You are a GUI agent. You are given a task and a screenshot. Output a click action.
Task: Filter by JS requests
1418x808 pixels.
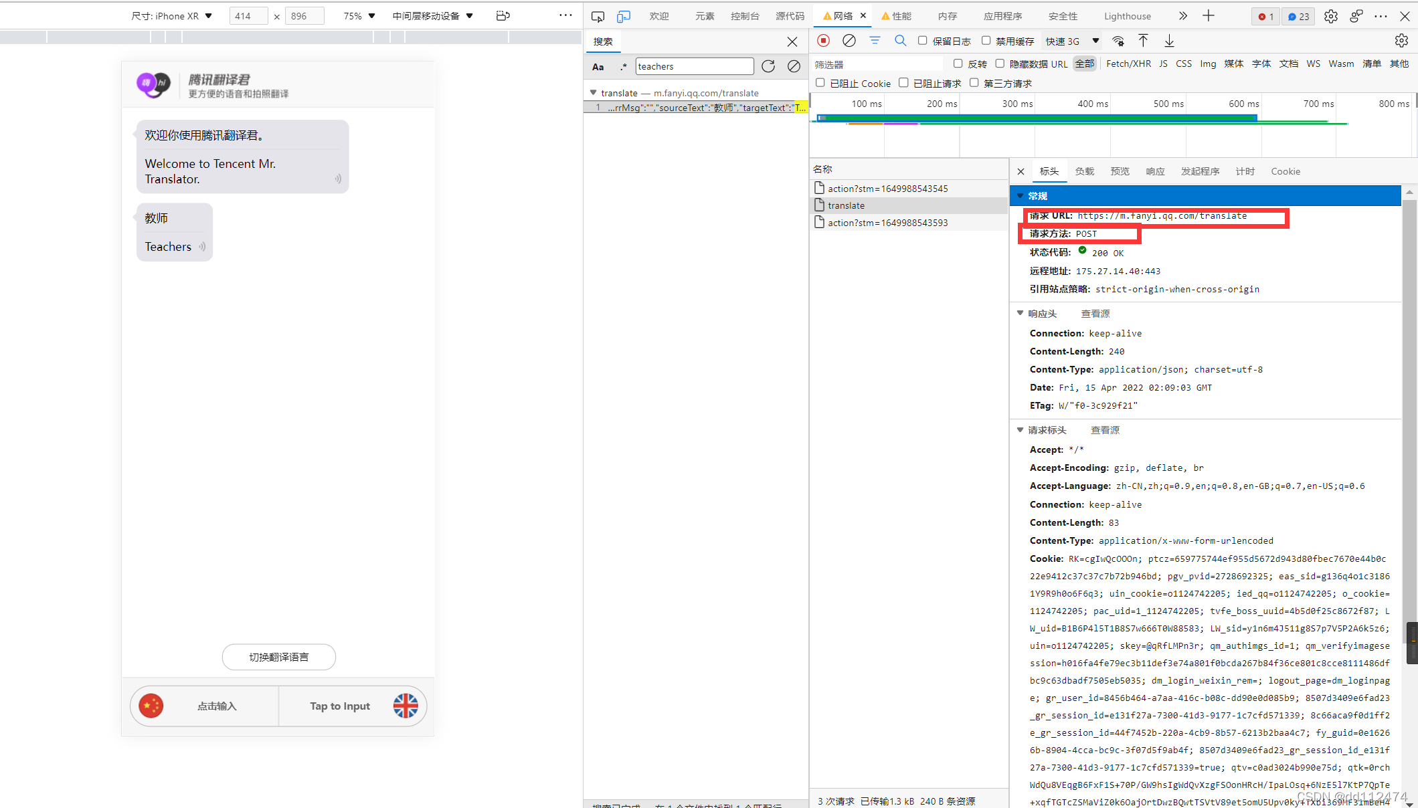[1163, 64]
